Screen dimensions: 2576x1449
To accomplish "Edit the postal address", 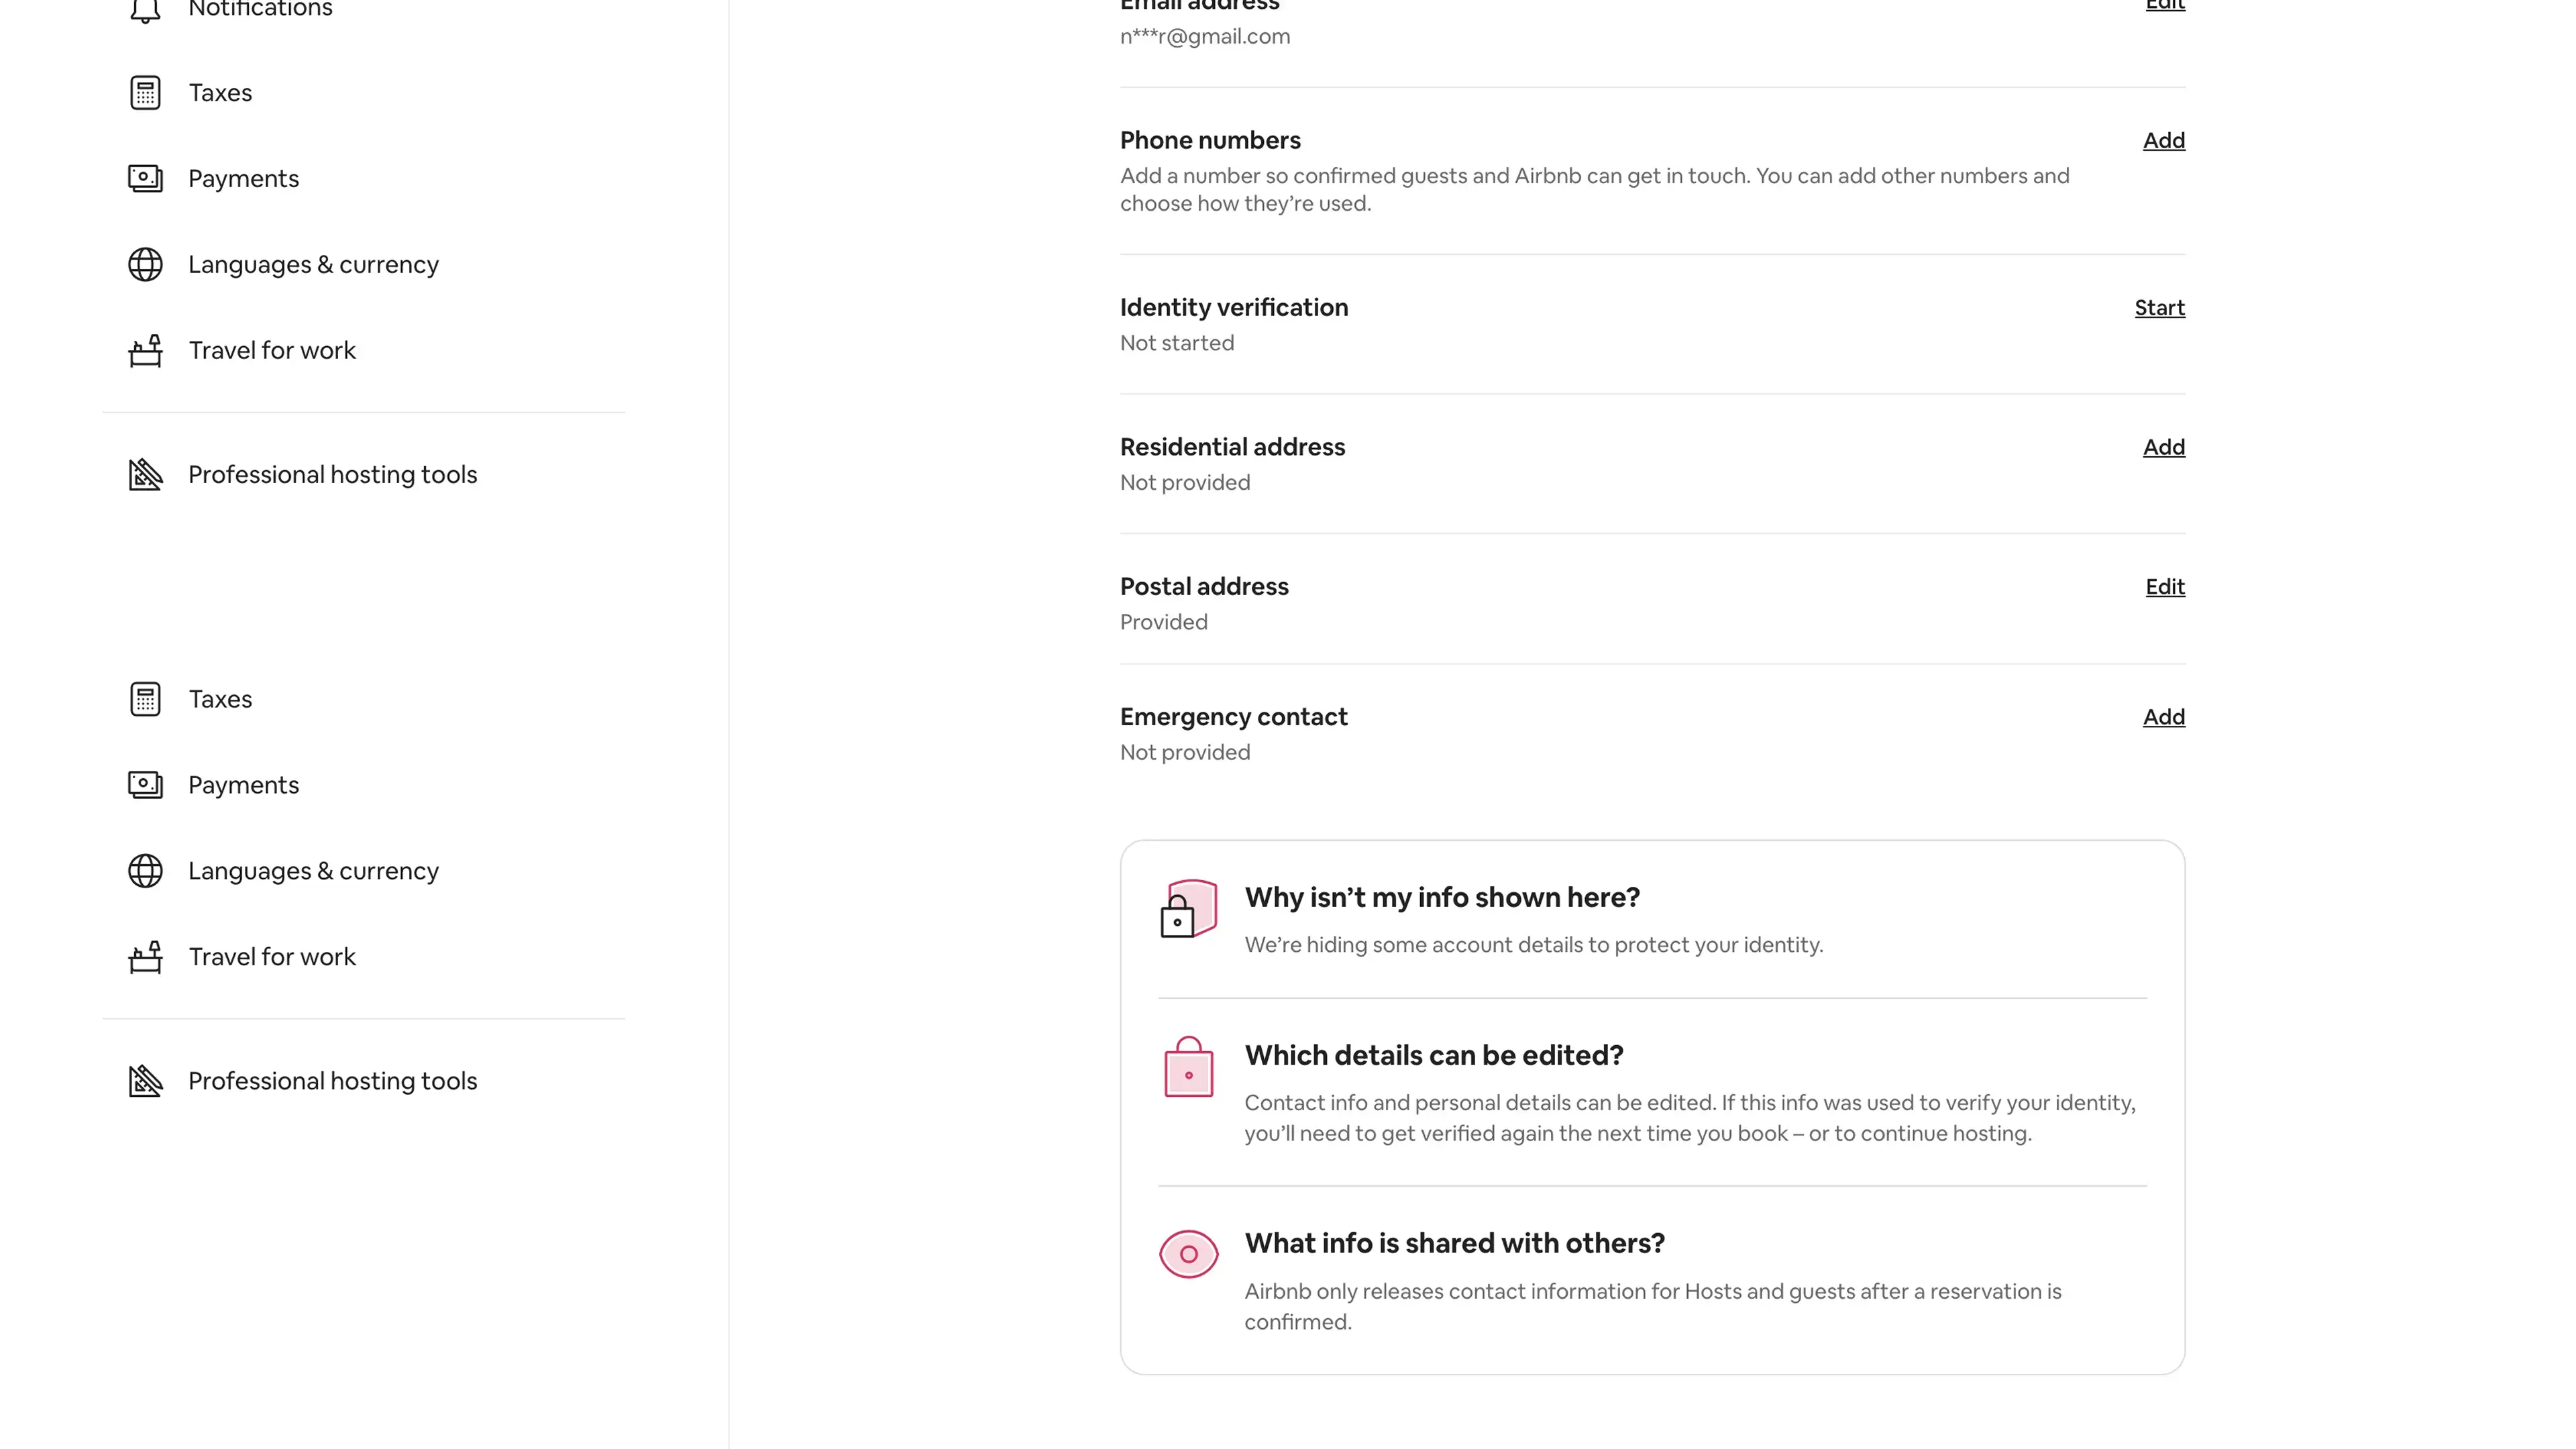I will click(2164, 587).
